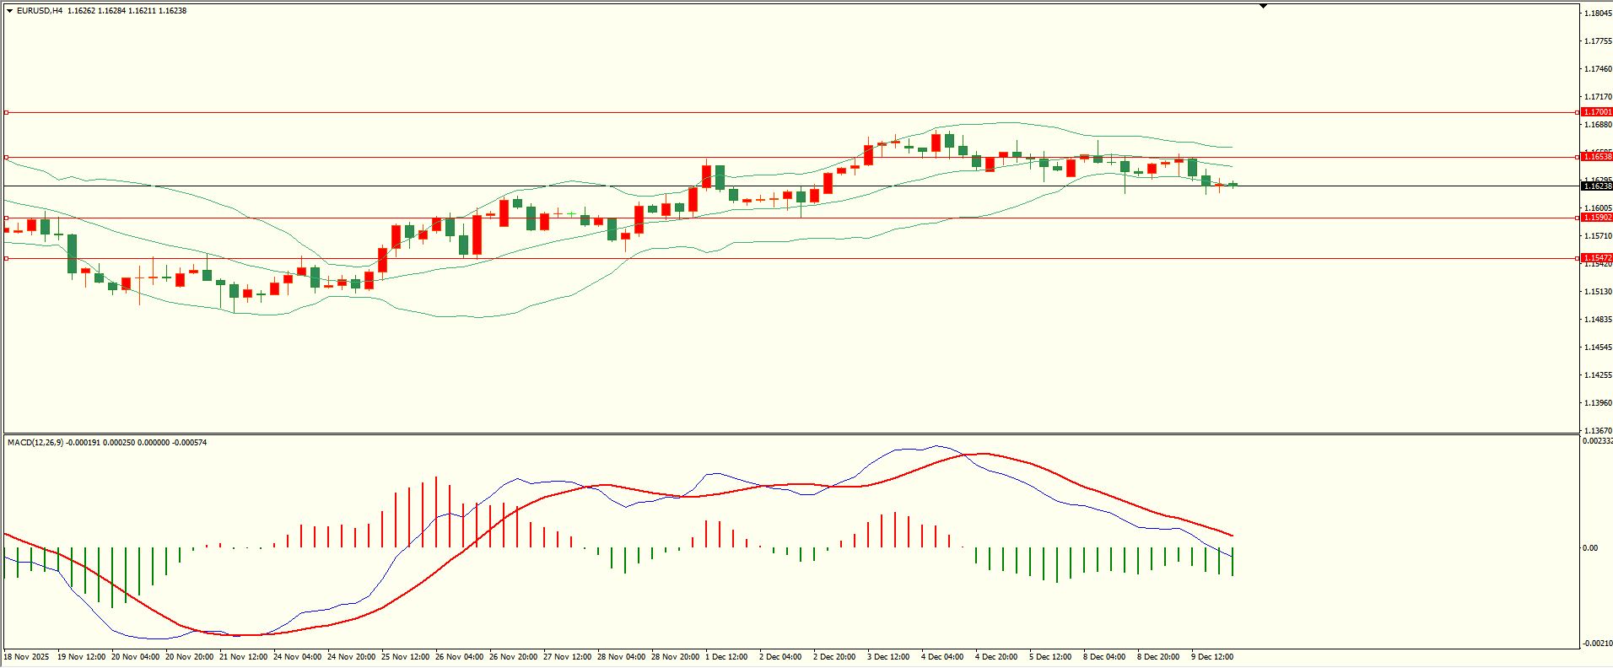Click the 1.14255 price scale value
Viewport: 1613px width, 668px height.
click(1598, 375)
